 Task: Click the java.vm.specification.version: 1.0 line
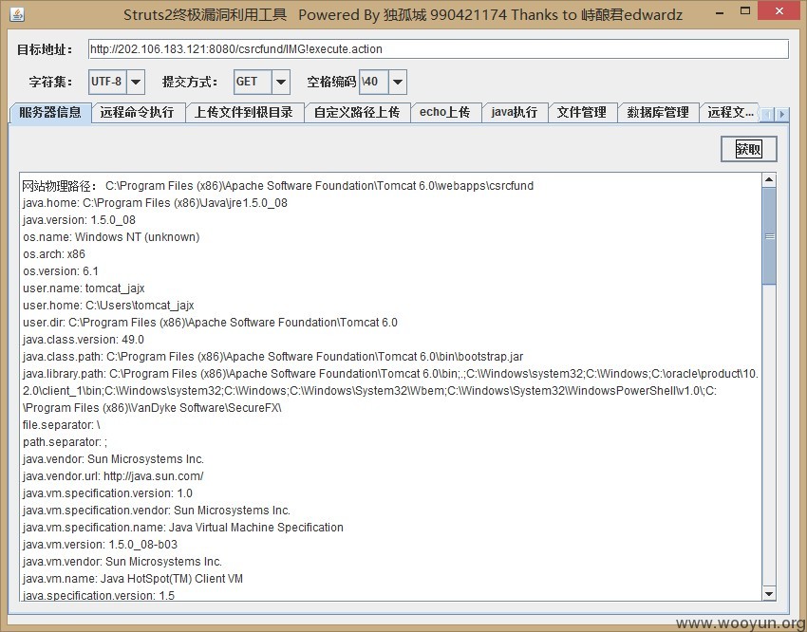107,493
